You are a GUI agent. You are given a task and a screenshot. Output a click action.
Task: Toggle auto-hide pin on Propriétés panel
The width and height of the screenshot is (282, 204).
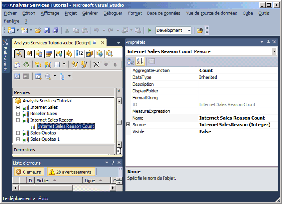[x=268, y=42]
